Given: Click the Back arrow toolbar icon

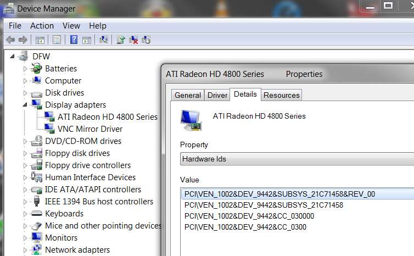Looking at the screenshot, I should click(x=10, y=40).
